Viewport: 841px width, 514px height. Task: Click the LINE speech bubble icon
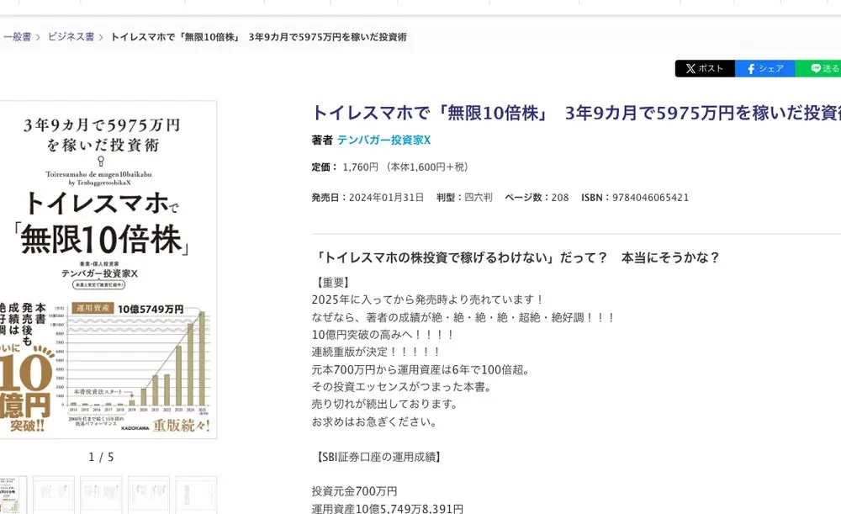coord(816,68)
